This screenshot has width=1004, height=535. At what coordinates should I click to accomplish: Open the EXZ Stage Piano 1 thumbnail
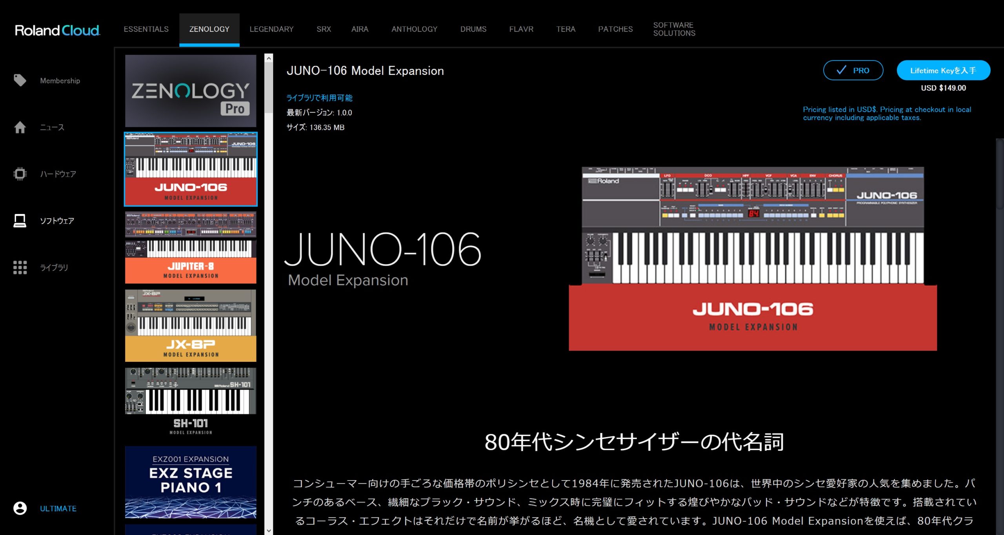click(191, 482)
